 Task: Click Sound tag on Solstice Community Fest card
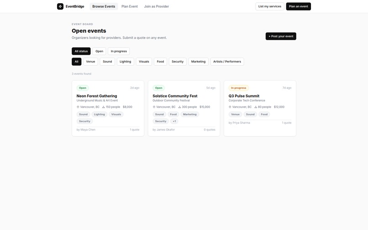point(159,114)
